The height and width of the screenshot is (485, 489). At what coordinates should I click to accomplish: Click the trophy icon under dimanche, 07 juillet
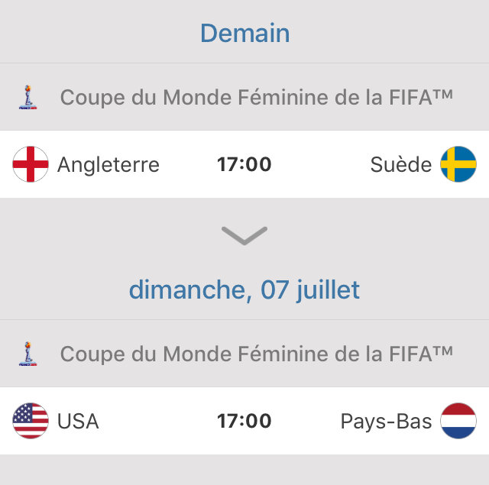(x=29, y=354)
